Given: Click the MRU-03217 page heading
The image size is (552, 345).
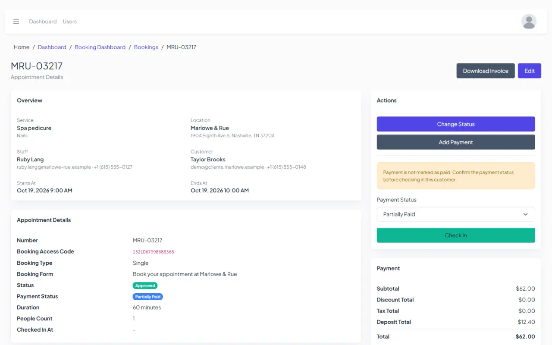Looking at the screenshot, I should click(37, 66).
